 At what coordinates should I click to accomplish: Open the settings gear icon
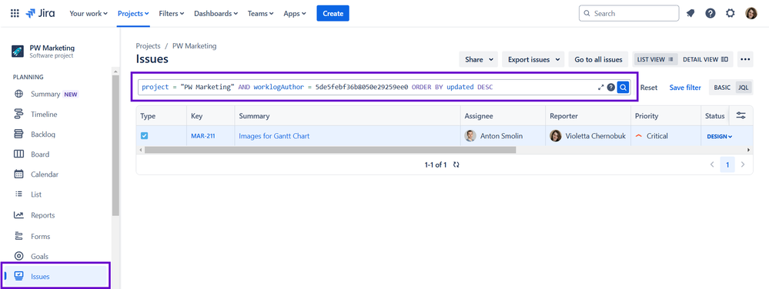click(731, 13)
